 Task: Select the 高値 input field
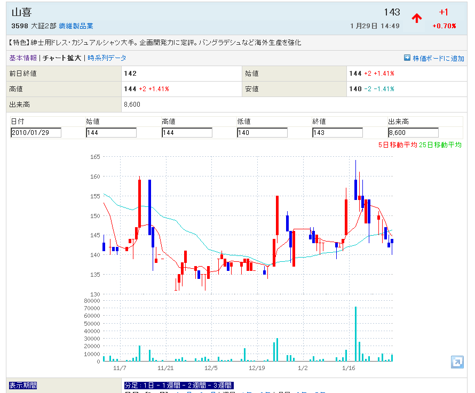coord(187,133)
